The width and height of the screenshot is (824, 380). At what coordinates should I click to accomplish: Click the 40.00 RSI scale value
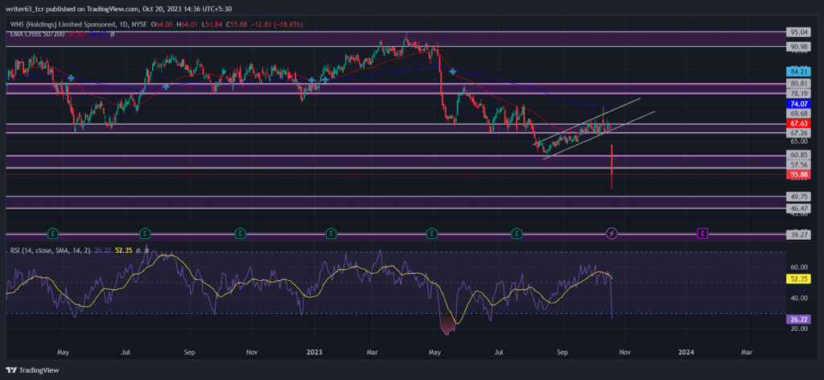click(799, 298)
